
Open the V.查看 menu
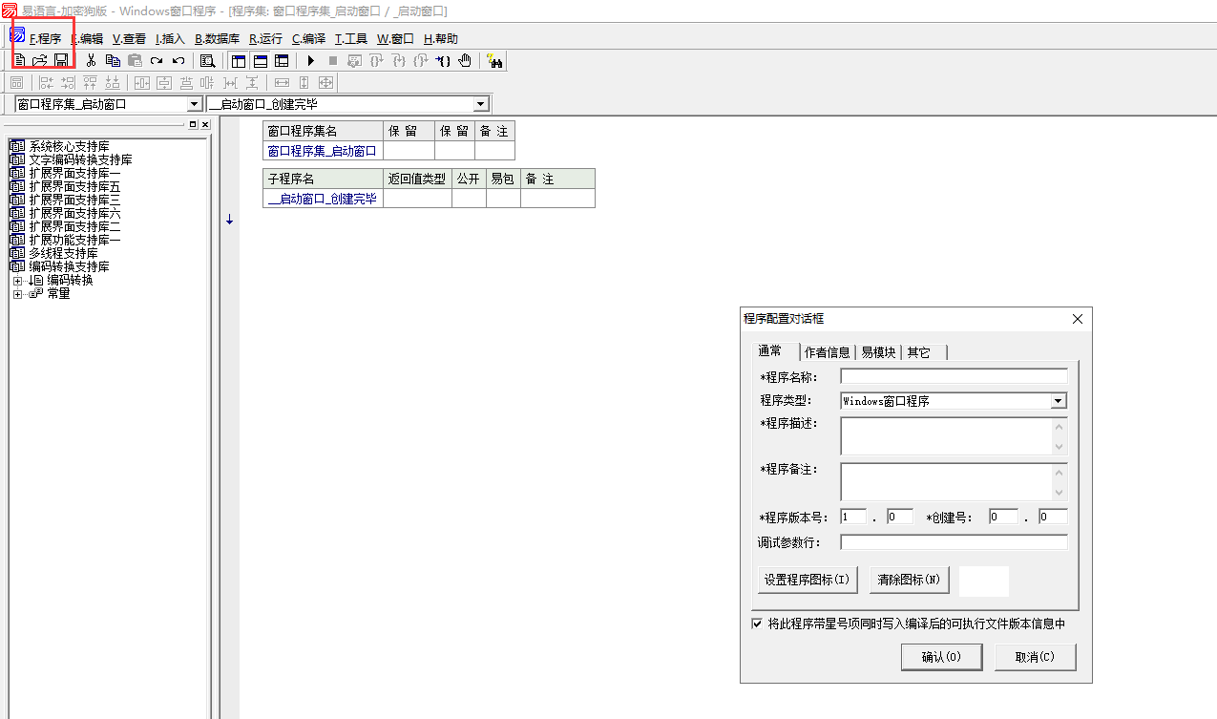(x=129, y=39)
